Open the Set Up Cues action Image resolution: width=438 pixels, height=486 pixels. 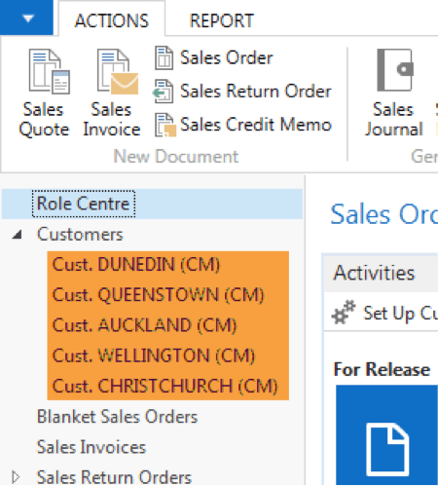(400, 314)
